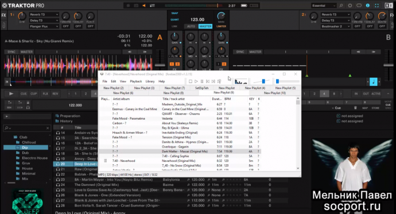This screenshot has height=214, width=396.
Task: Click Deck A CUE button
Action: tap(24, 94)
